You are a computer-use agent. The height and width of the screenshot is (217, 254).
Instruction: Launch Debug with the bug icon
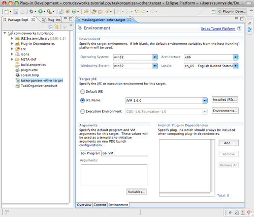pyautogui.click(x=31, y=11)
